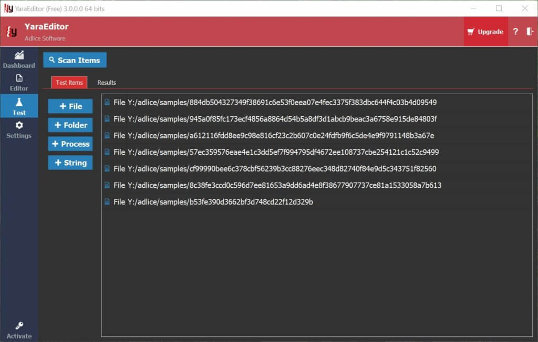Click the Scan Items button
The image size is (538, 342).
coord(75,60)
